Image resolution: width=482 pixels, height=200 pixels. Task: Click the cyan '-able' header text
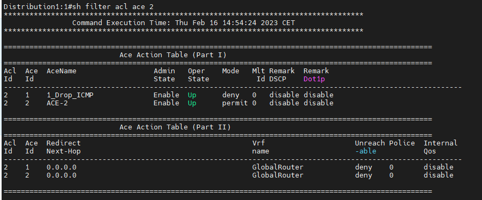pos(365,151)
